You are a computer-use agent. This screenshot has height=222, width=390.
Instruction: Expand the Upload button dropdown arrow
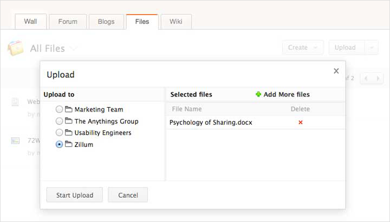pyautogui.click(x=371, y=48)
